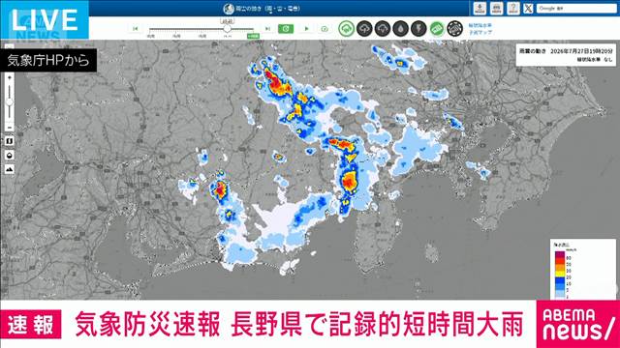Screen dimensions: 620x348
Task: Select the lightning bolt layer icon
Action: tap(418, 29)
